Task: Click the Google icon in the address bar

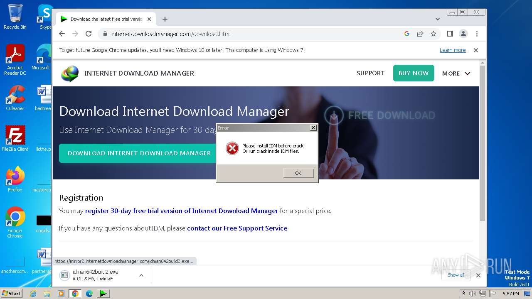Action: point(407,34)
